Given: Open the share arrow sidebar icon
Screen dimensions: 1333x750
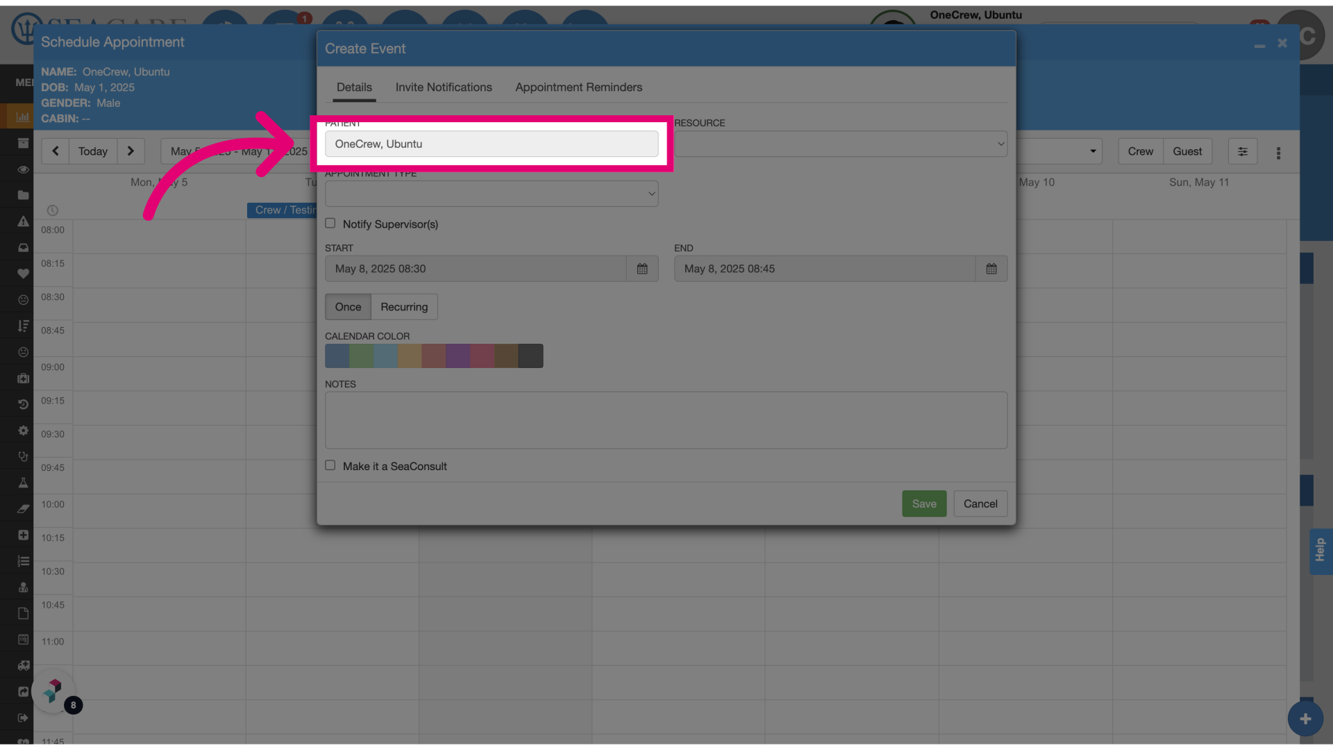Looking at the screenshot, I should [x=23, y=692].
